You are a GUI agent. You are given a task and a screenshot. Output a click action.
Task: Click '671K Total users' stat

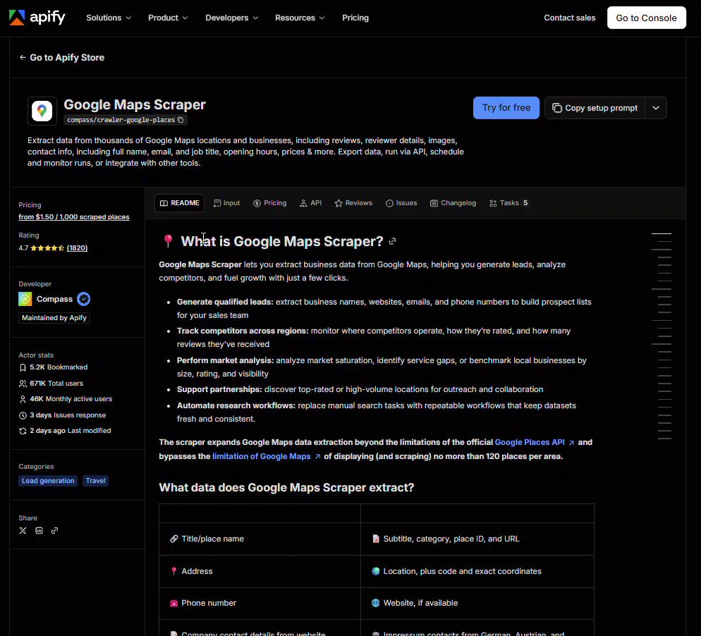pos(51,384)
